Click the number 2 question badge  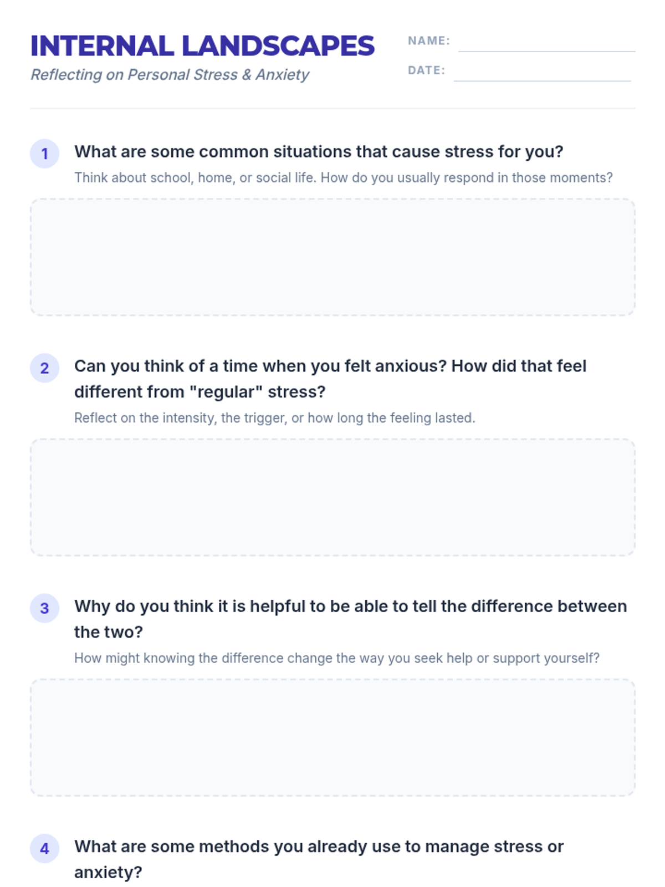pyautogui.click(x=44, y=368)
